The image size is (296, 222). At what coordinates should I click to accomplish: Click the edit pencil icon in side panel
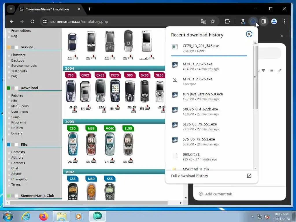click(280, 71)
